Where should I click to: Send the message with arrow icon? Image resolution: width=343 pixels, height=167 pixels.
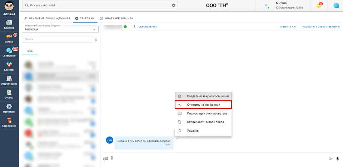point(331,159)
